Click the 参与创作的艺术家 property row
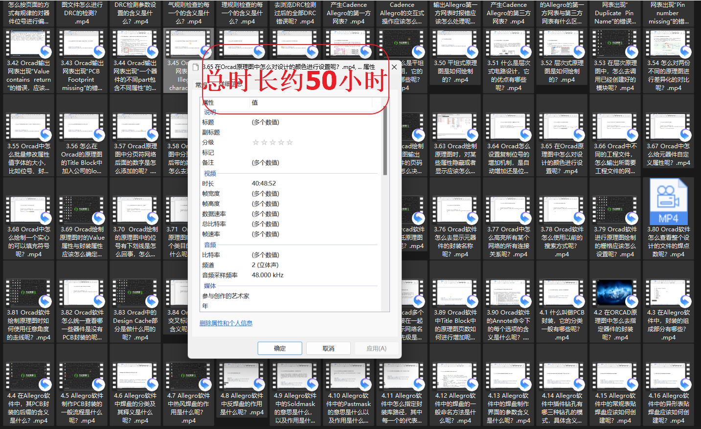This screenshot has width=701, height=429. [291, 296]
